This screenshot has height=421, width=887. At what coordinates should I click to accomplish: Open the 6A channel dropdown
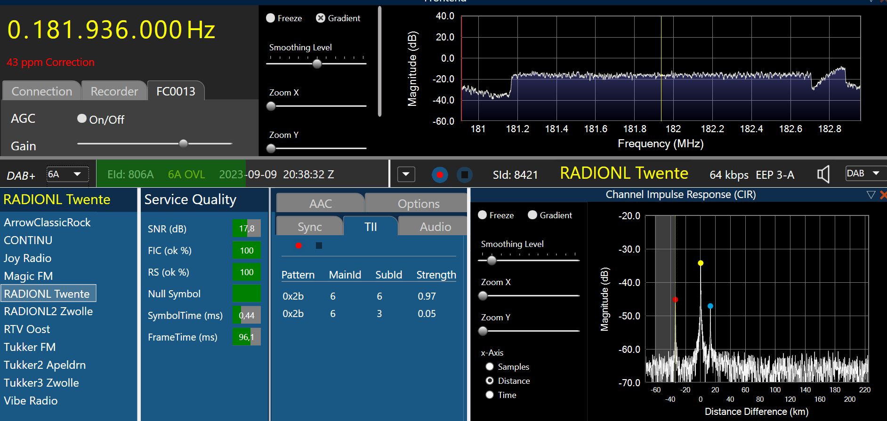coord(68,175)
